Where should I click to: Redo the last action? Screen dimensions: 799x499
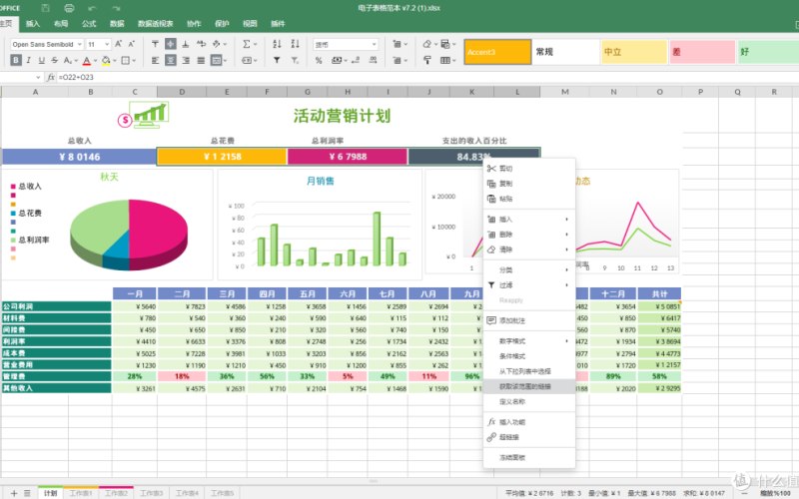[116, 8]
